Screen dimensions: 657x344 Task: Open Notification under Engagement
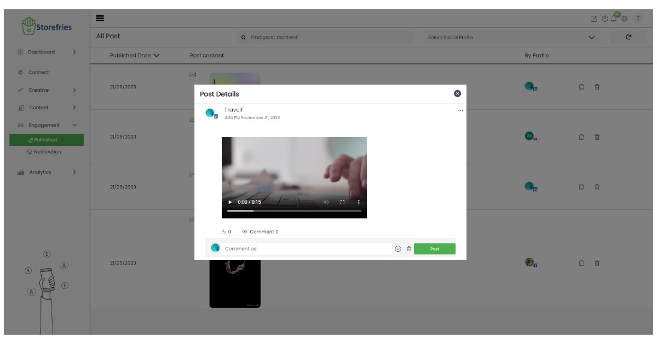47,152
